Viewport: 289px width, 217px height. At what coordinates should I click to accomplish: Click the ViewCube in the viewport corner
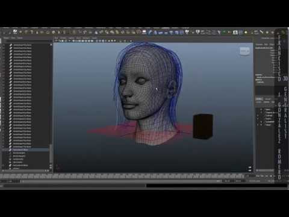point(244,51)
